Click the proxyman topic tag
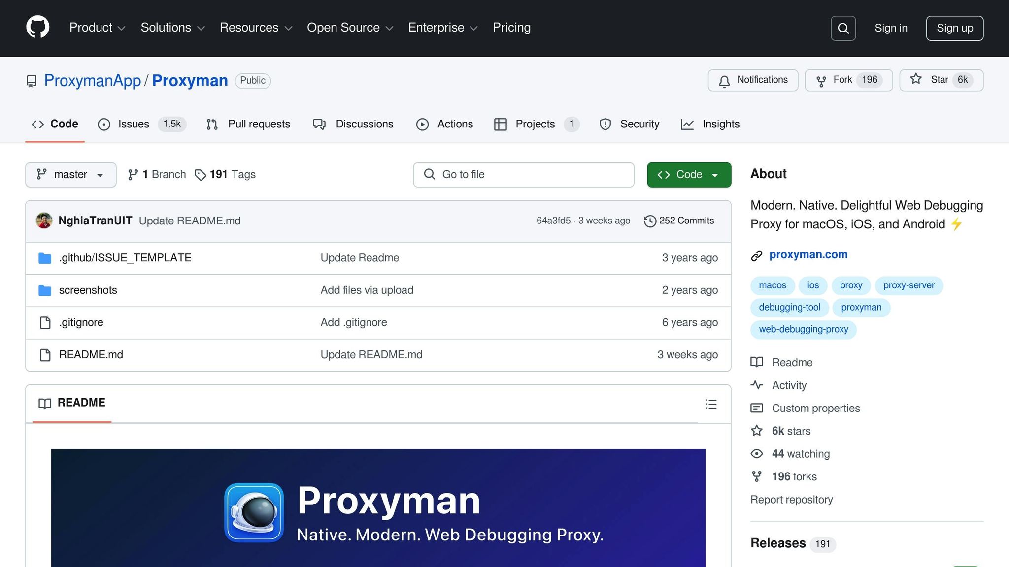This screenshot has width=1009, height=567. (x=861, y=308)
